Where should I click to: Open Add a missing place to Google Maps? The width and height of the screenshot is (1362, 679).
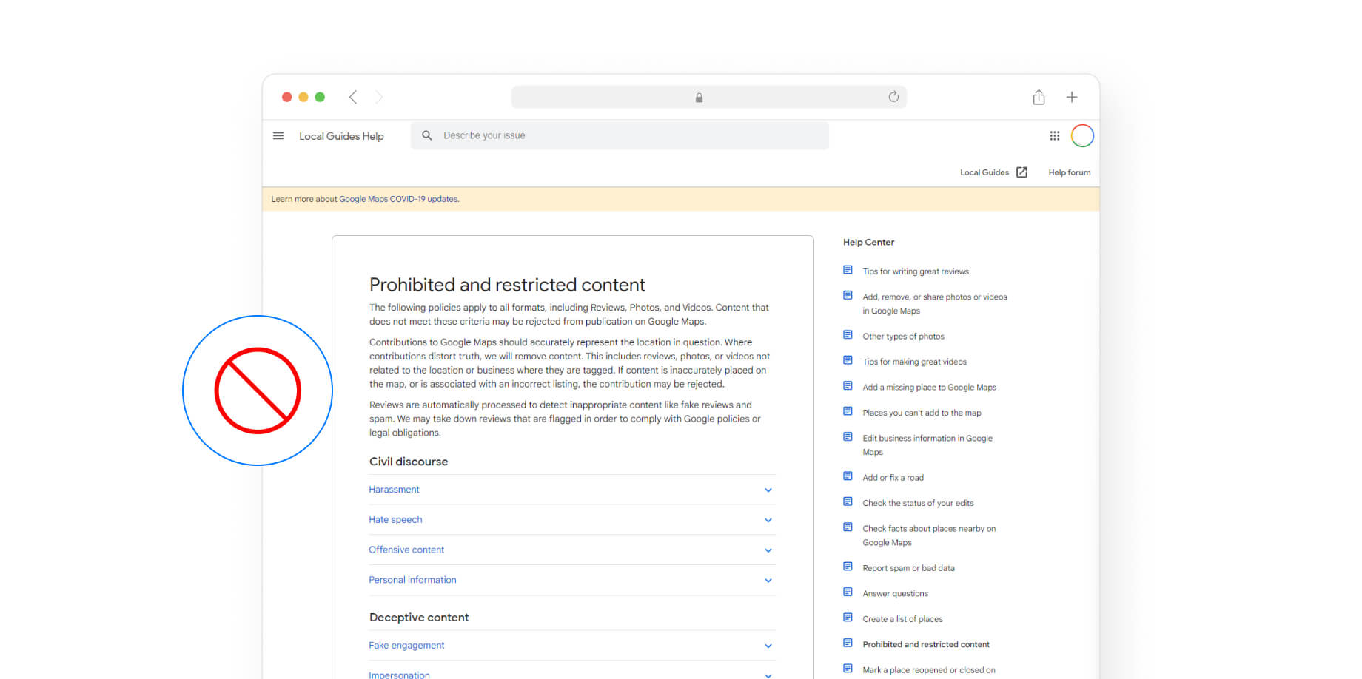pos(929,388)
